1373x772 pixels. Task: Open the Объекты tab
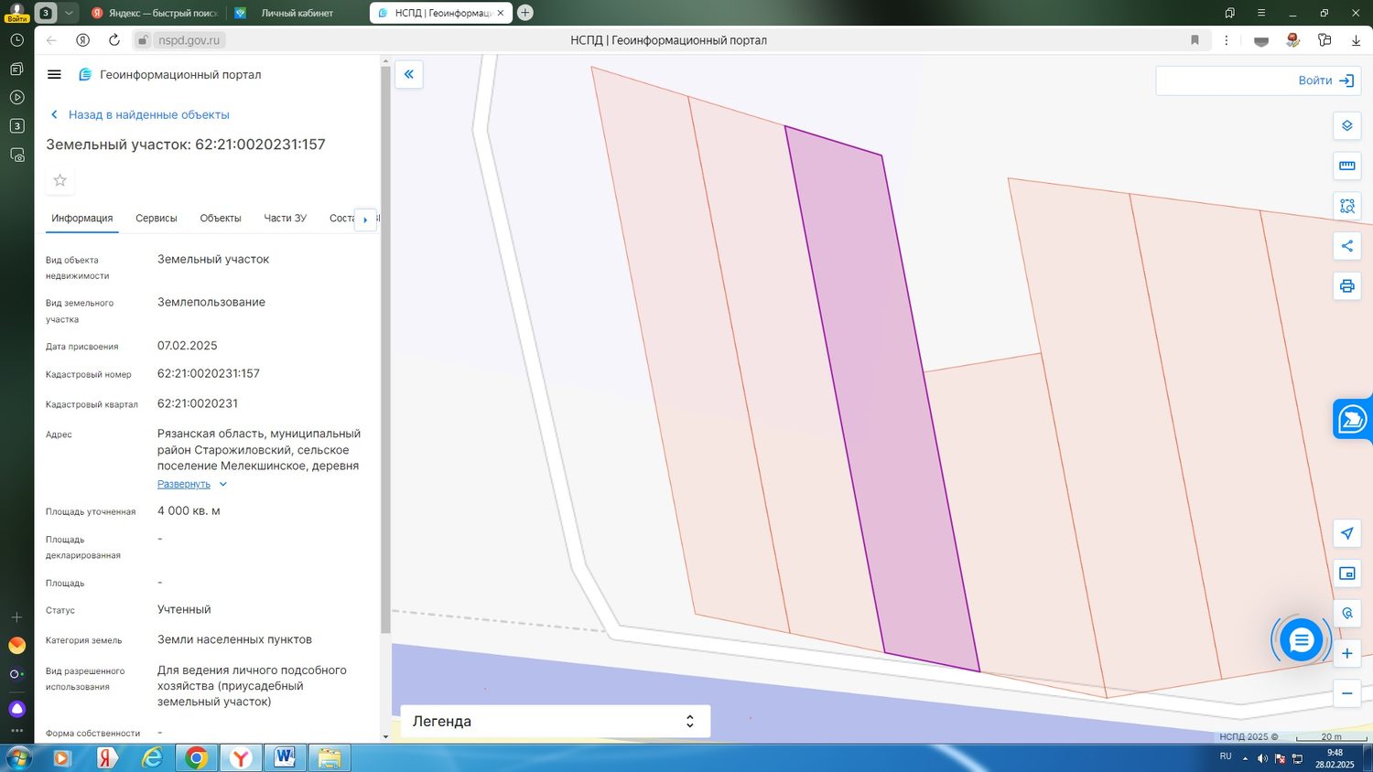pyautogui.click(x=221, y=218)
